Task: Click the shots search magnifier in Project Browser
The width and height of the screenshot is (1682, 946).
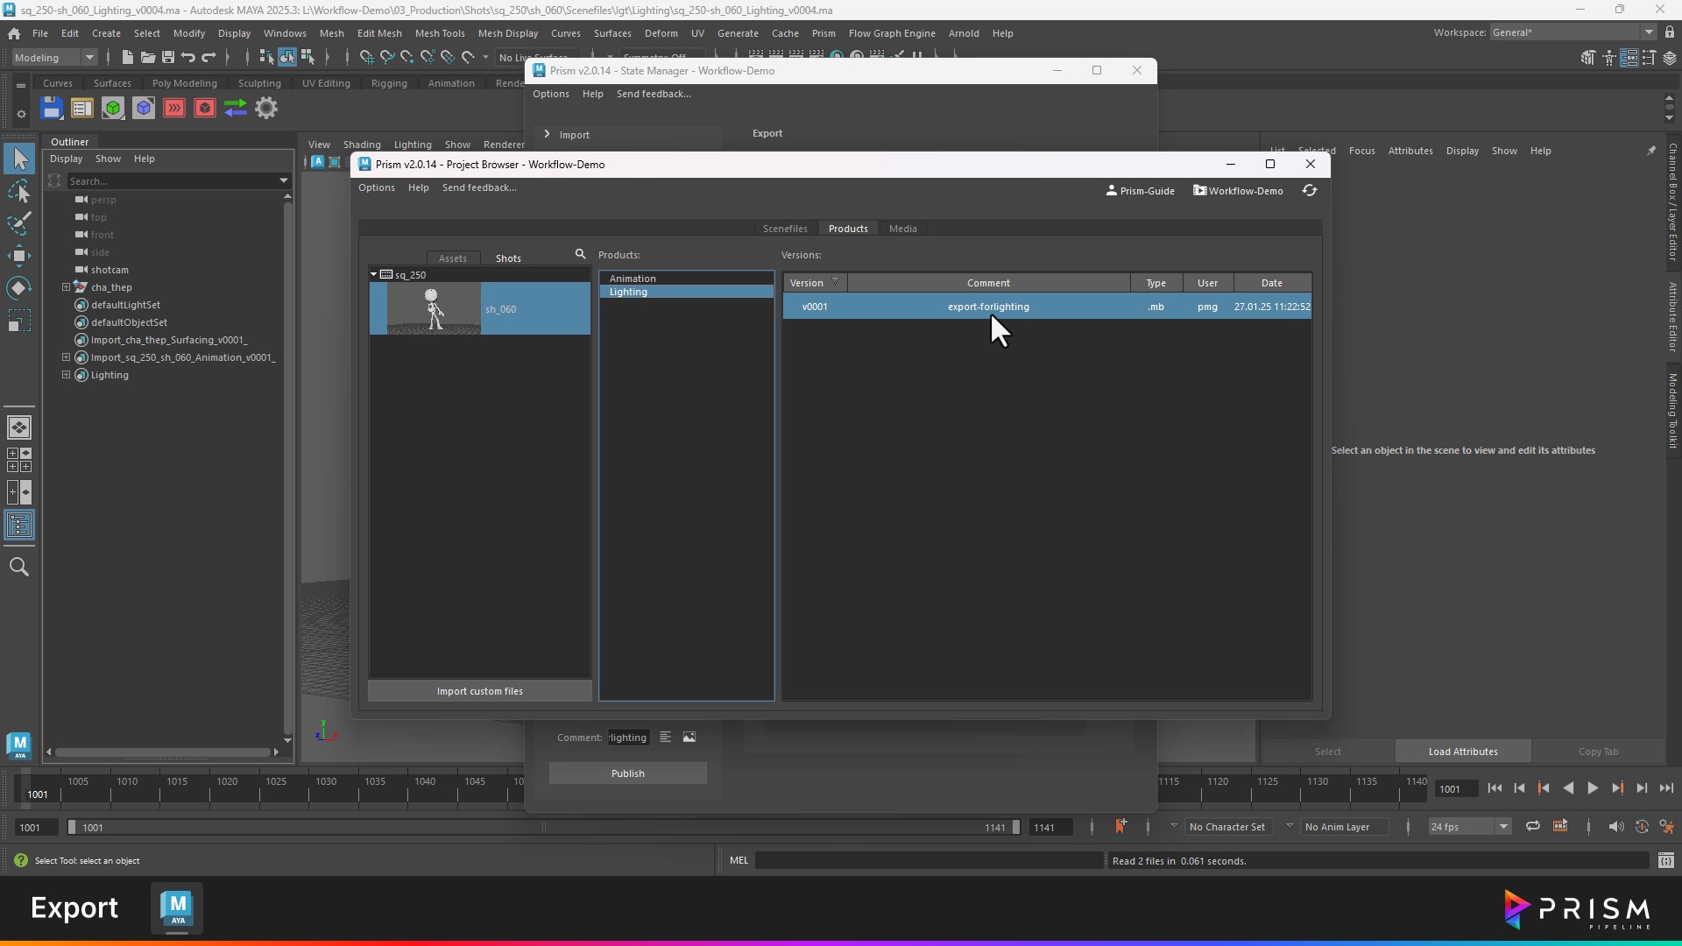Action: coord(580,254)
